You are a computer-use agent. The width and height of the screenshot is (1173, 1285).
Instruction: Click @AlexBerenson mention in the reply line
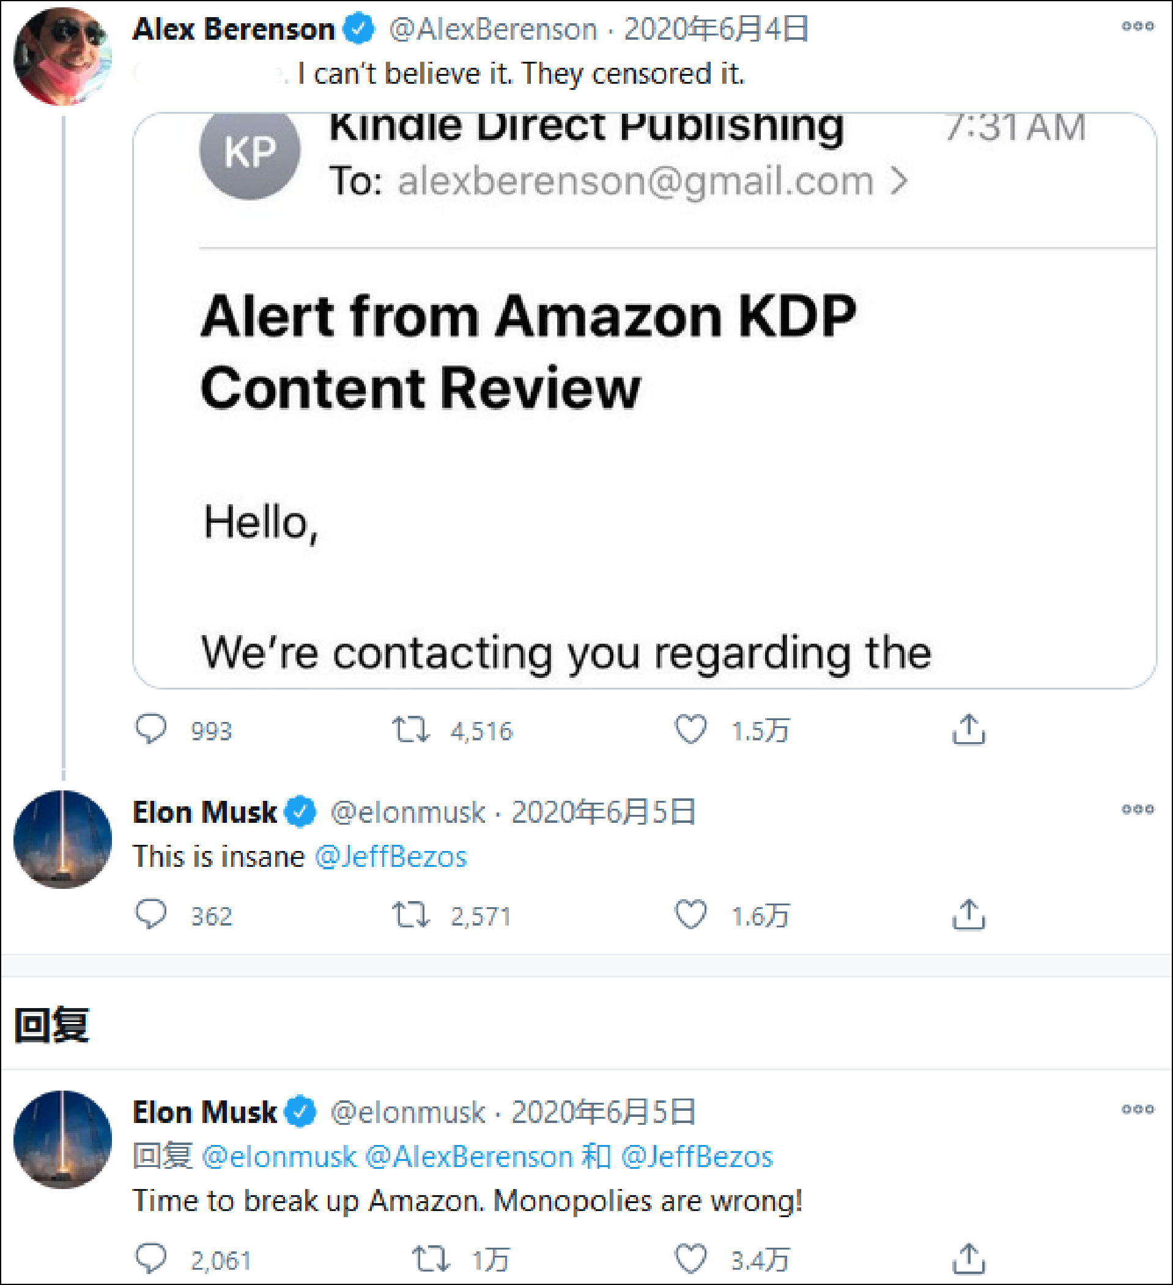469,1157
